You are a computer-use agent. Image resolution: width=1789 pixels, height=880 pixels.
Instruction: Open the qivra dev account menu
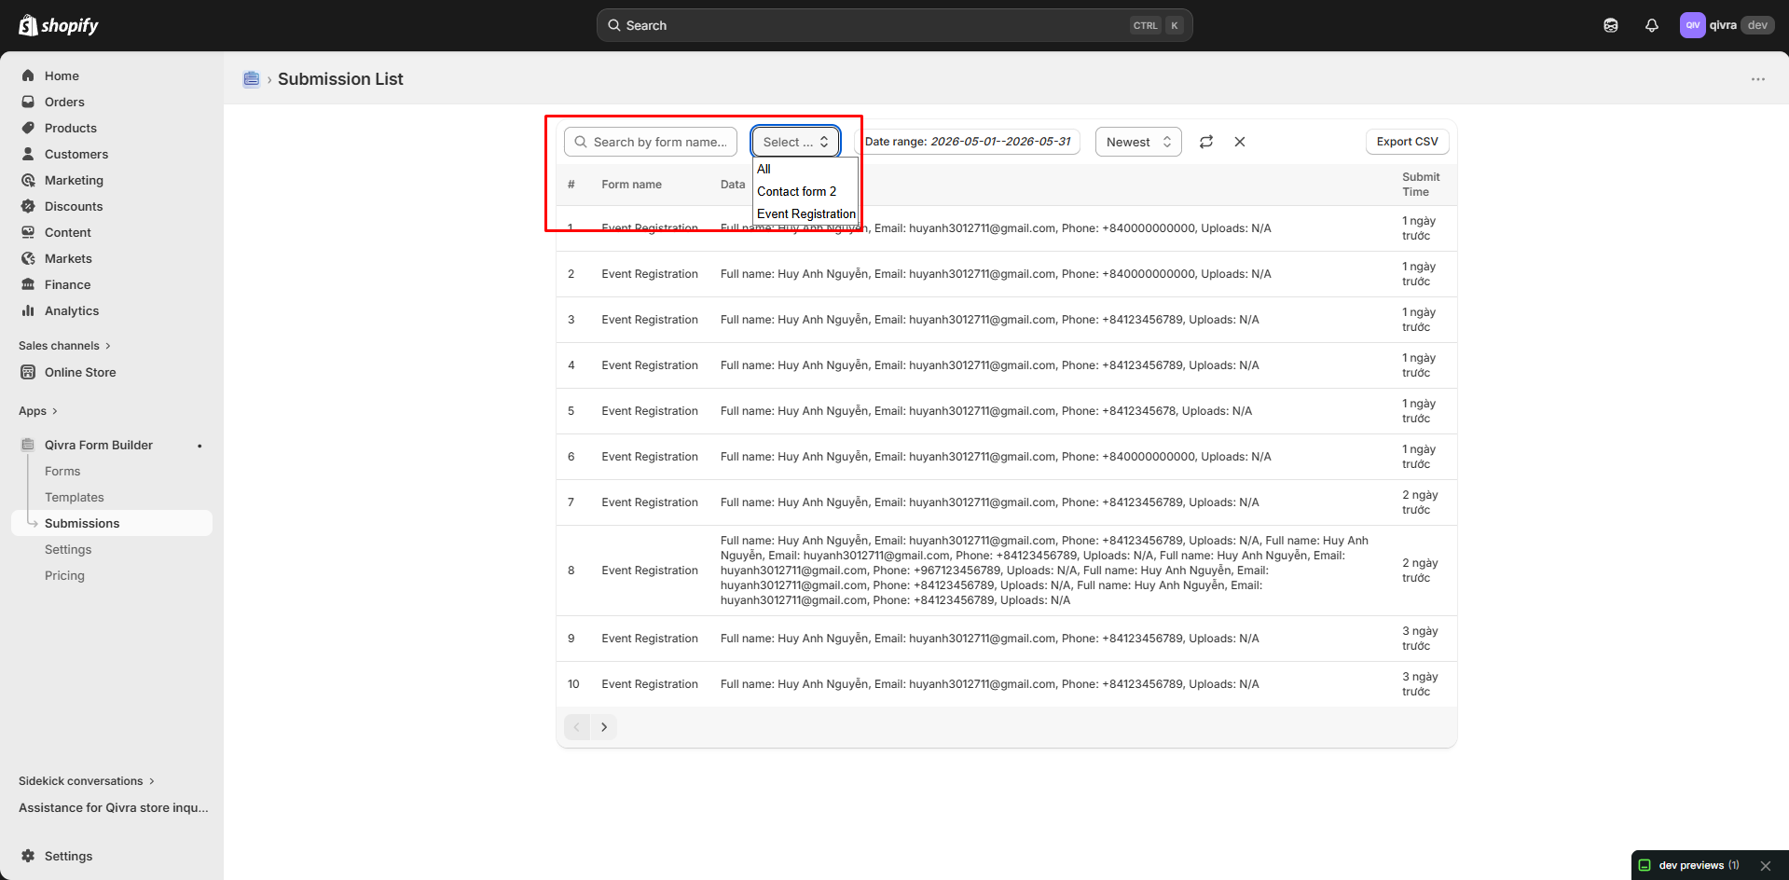[x=1727, y=25]
